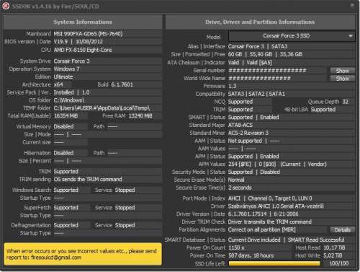Click Queue Depth value 32
This screenshot has height=272, width=360.
[x=345, y=102]
